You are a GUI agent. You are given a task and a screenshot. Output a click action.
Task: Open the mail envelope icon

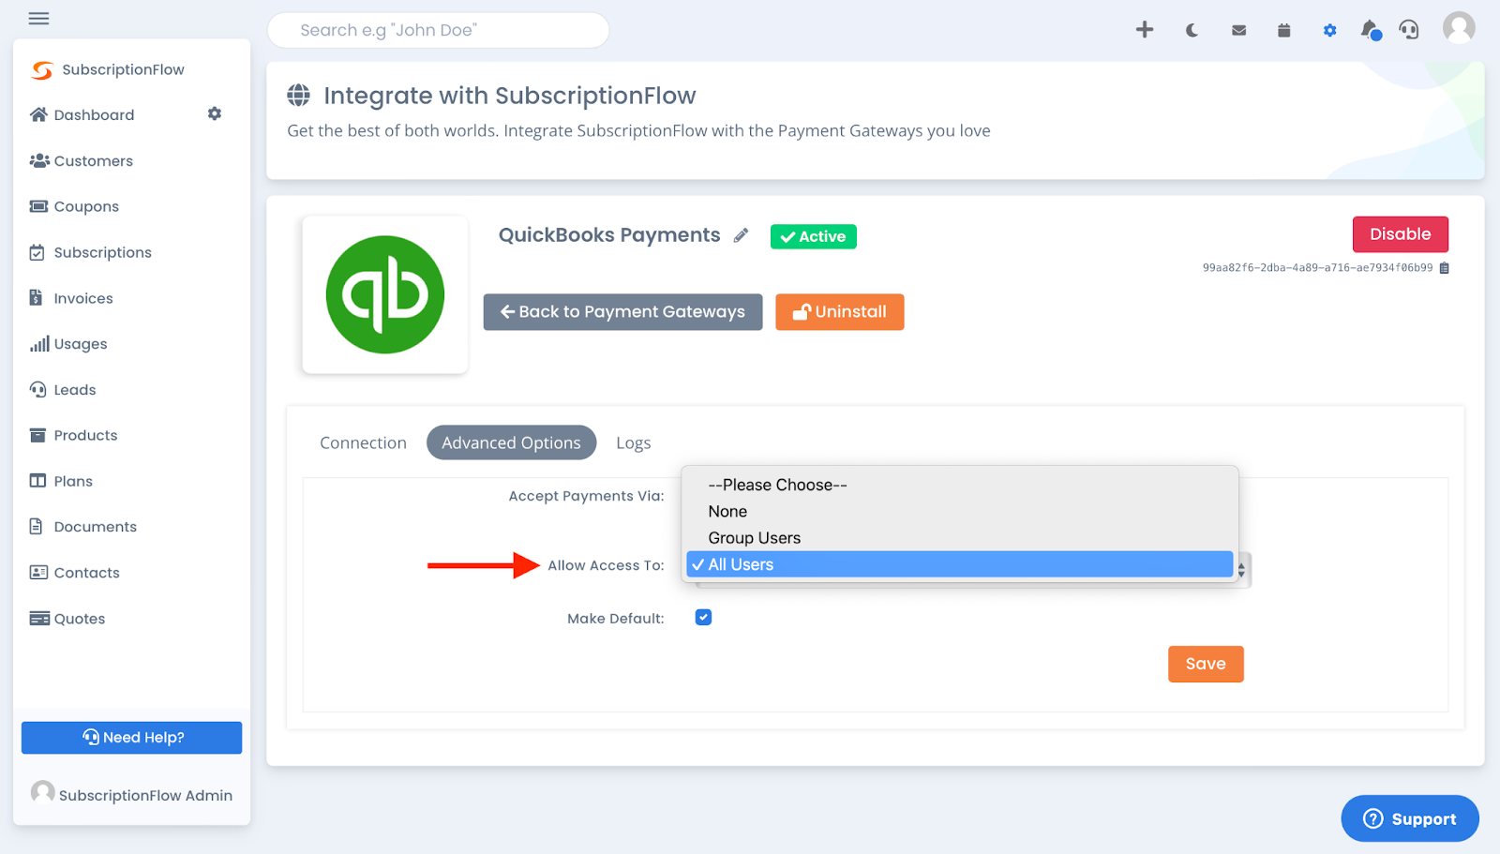1238,30
